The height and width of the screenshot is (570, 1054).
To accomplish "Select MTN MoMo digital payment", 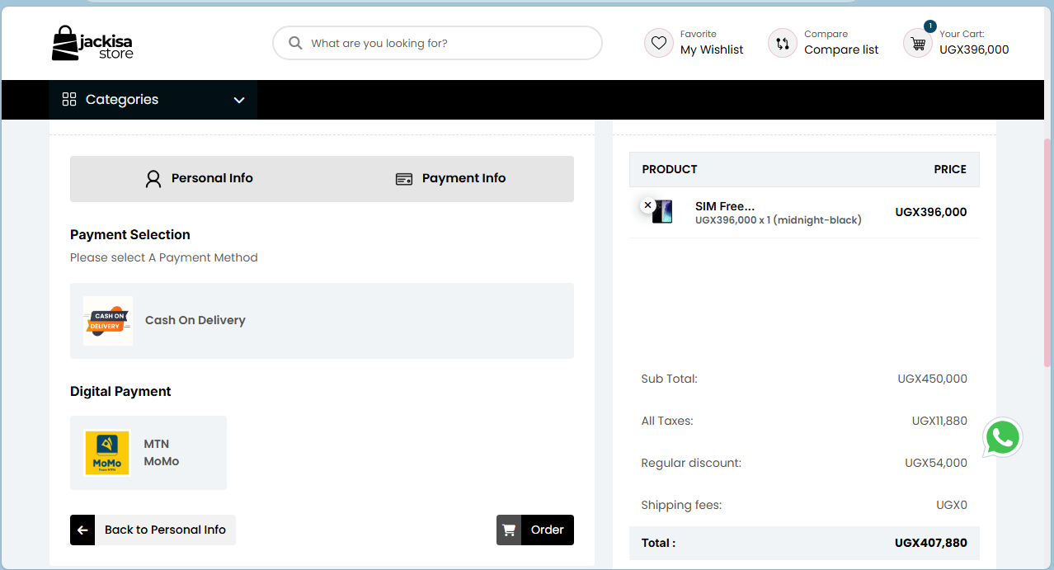I will (148, 452).
